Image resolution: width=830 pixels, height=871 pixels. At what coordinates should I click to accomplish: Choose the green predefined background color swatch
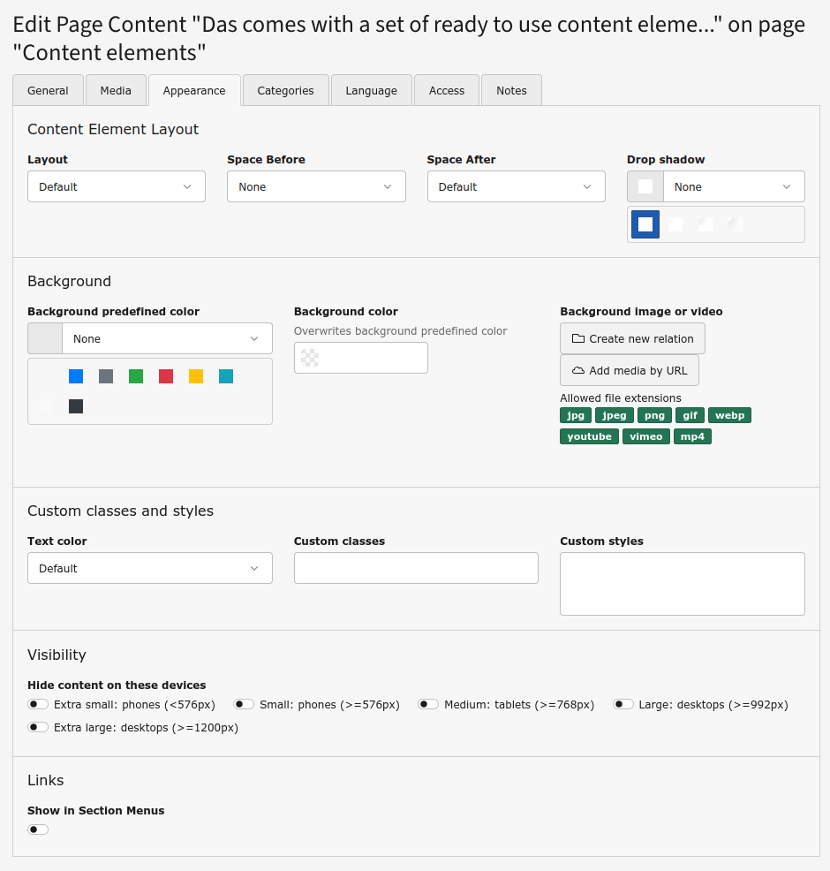136,376
